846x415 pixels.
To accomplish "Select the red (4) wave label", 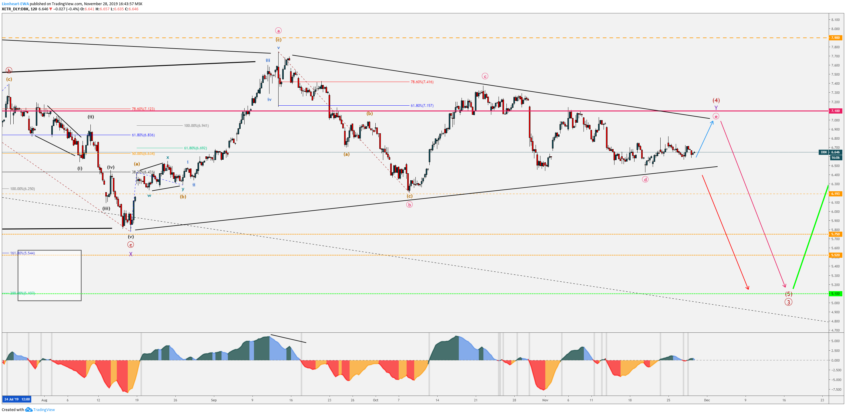I will click(x=716, y=100).
